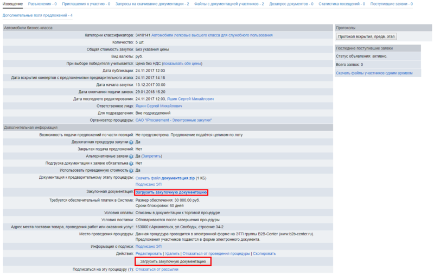Switch to the Разъяснения tab
Screen dimensions: 434x275
pyautogui.click(x=42, y=4)
